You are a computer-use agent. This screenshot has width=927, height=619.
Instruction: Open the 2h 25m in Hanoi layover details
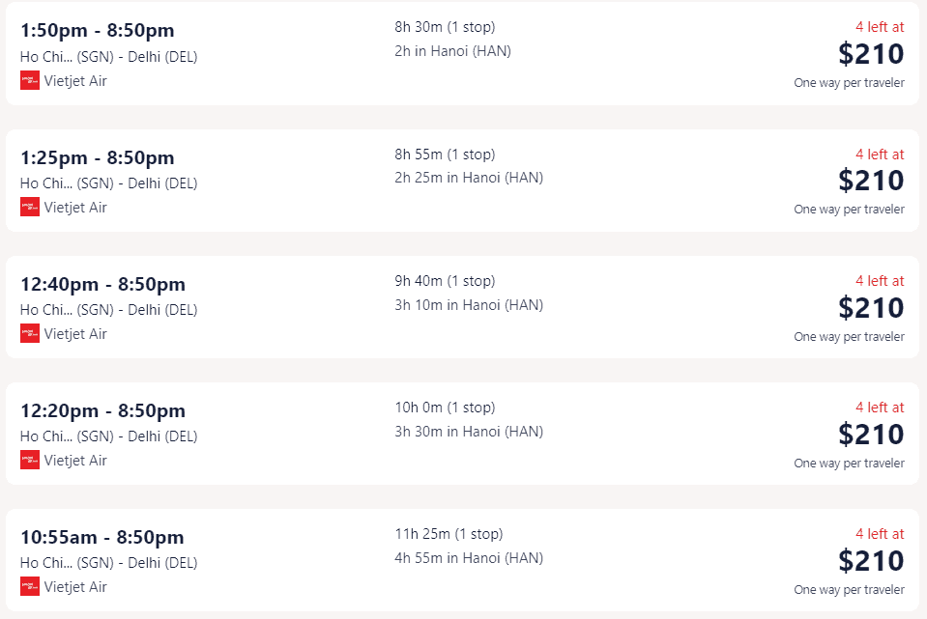(x=469, y=178)
